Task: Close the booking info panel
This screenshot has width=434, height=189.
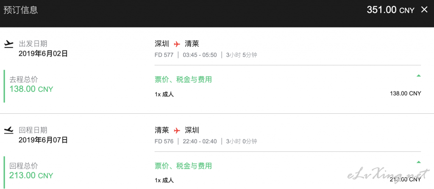Action: click(x=424, y=10)
